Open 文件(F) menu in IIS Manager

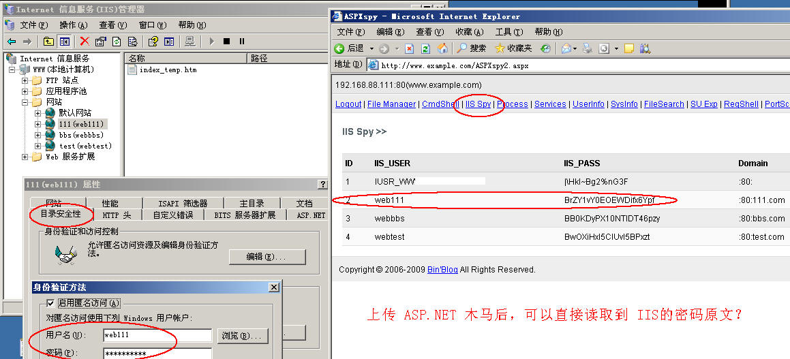pyautogui.click(x=34, y=25)
